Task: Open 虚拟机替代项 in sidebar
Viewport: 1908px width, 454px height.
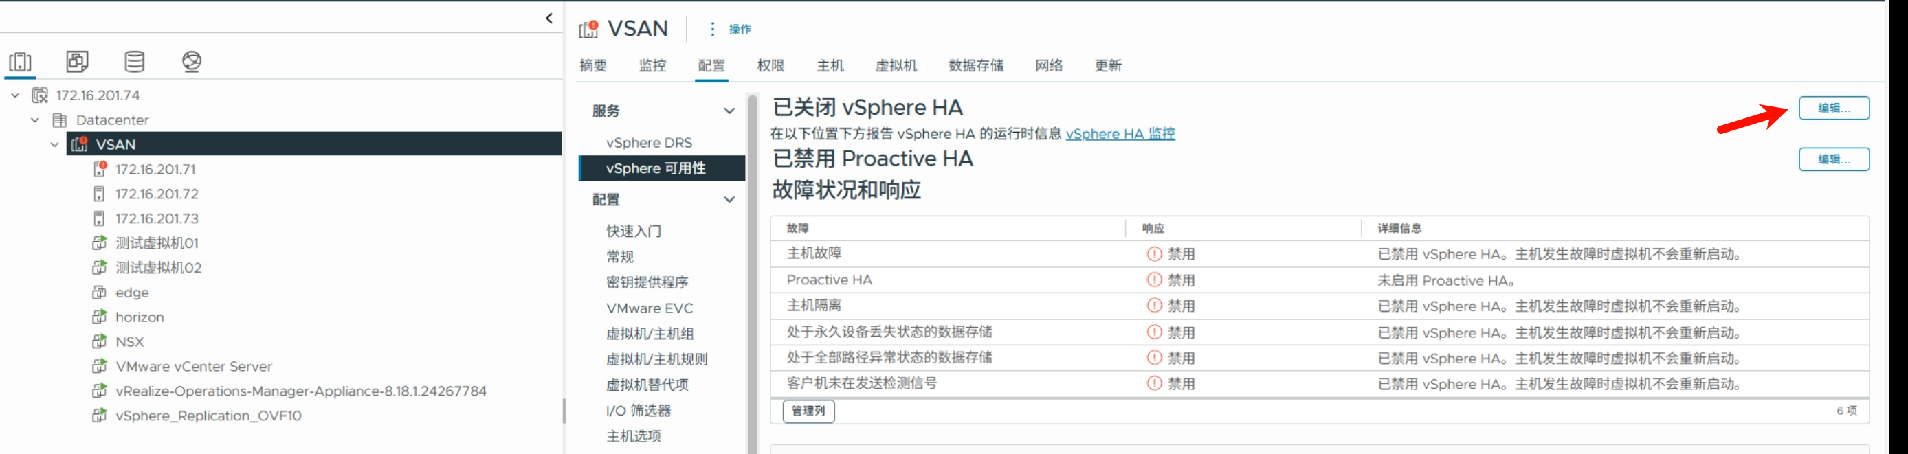Action: (x=647, y=385)
